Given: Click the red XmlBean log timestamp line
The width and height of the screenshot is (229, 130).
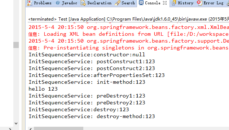Looking at the screenshot, I should click(x=128, y=27).
